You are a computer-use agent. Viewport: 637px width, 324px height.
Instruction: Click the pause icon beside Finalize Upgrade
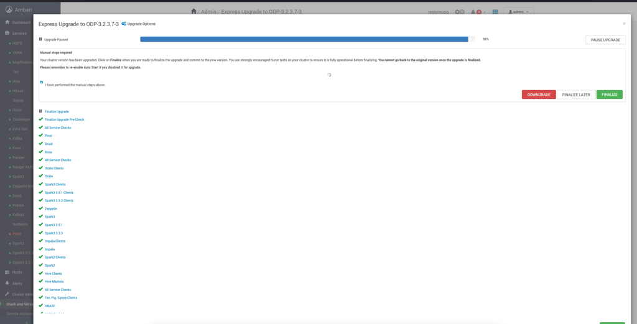40,111
